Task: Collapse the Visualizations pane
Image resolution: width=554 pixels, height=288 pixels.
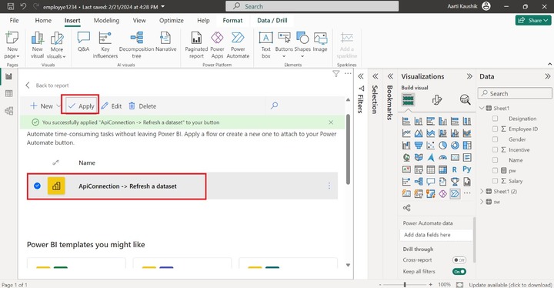Action: pos(469,76)
